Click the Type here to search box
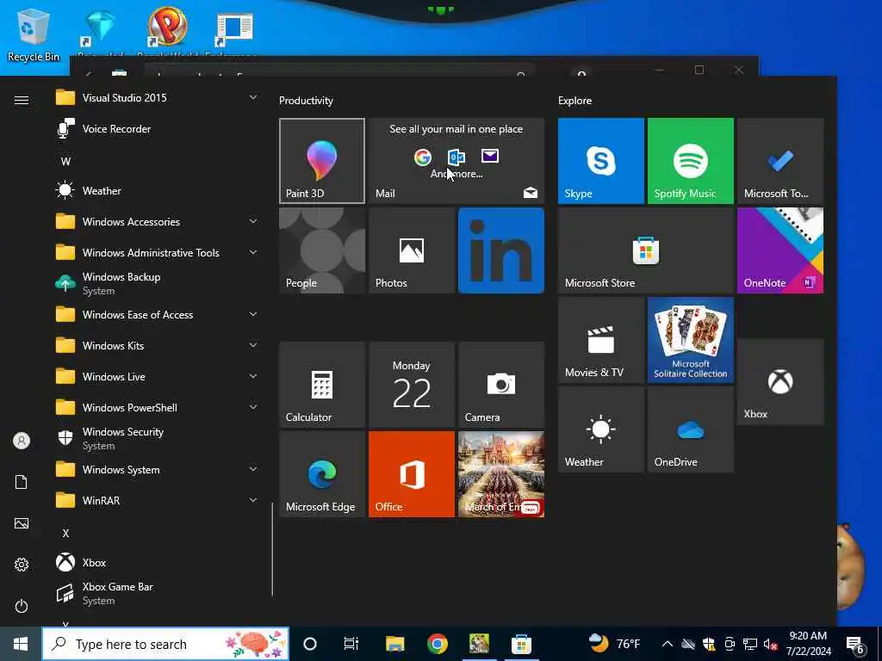The width and height of the screenshot is (882, 661). tap(166, 644)
